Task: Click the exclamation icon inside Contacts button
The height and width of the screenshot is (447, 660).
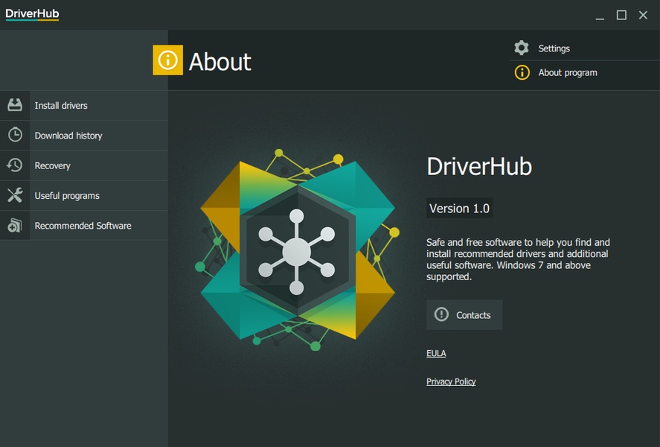Action: pos(442,314)
